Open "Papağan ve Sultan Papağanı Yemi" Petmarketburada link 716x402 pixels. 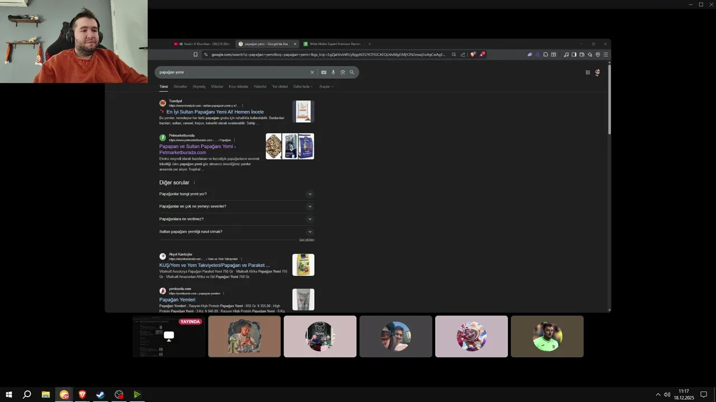pos(197,149)
